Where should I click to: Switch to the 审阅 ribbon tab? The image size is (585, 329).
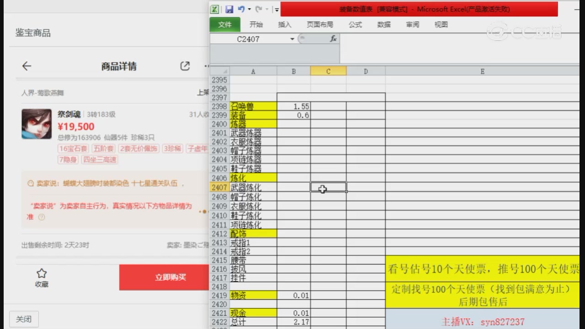pos(412,25)
